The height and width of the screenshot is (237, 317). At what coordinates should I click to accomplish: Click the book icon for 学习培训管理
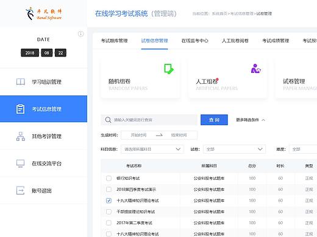click(21, 82)
